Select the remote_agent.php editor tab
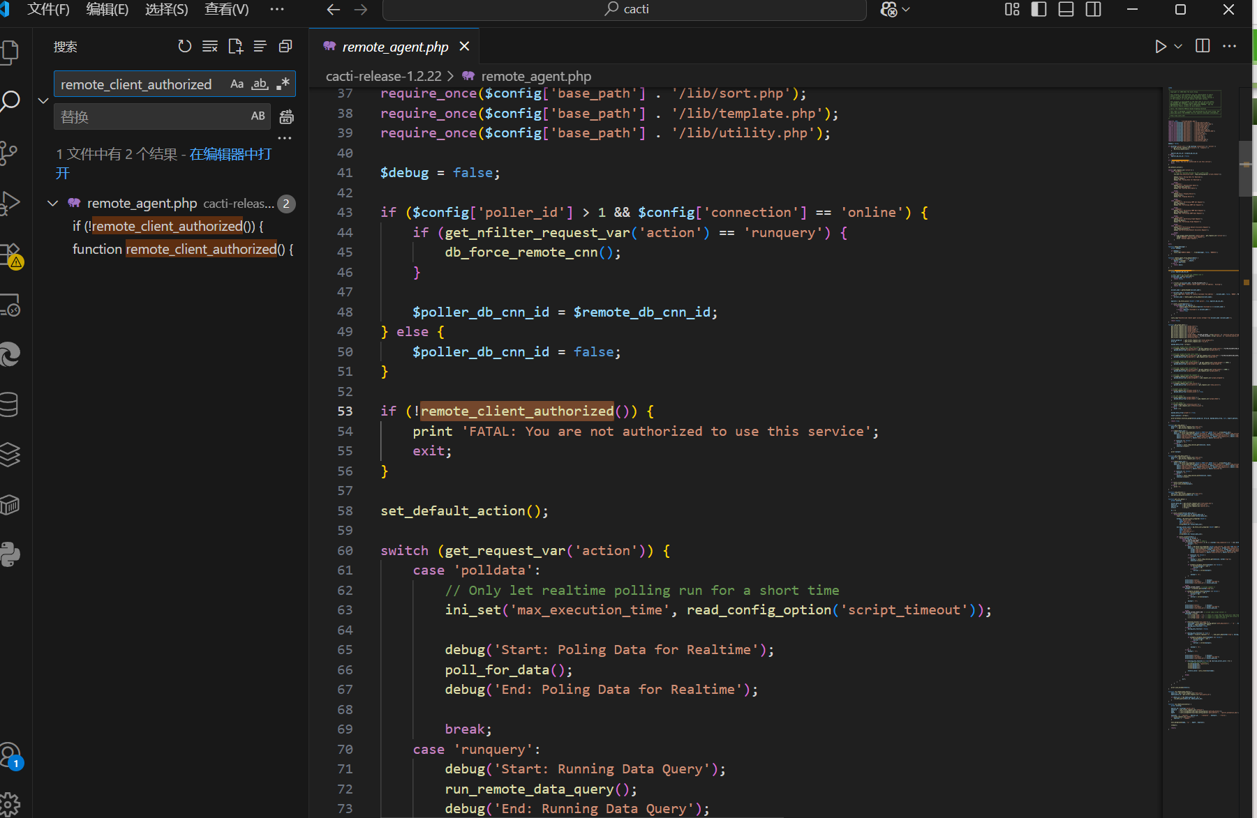Viewport: 1257px width, 818px height. (x=395, y=47)
